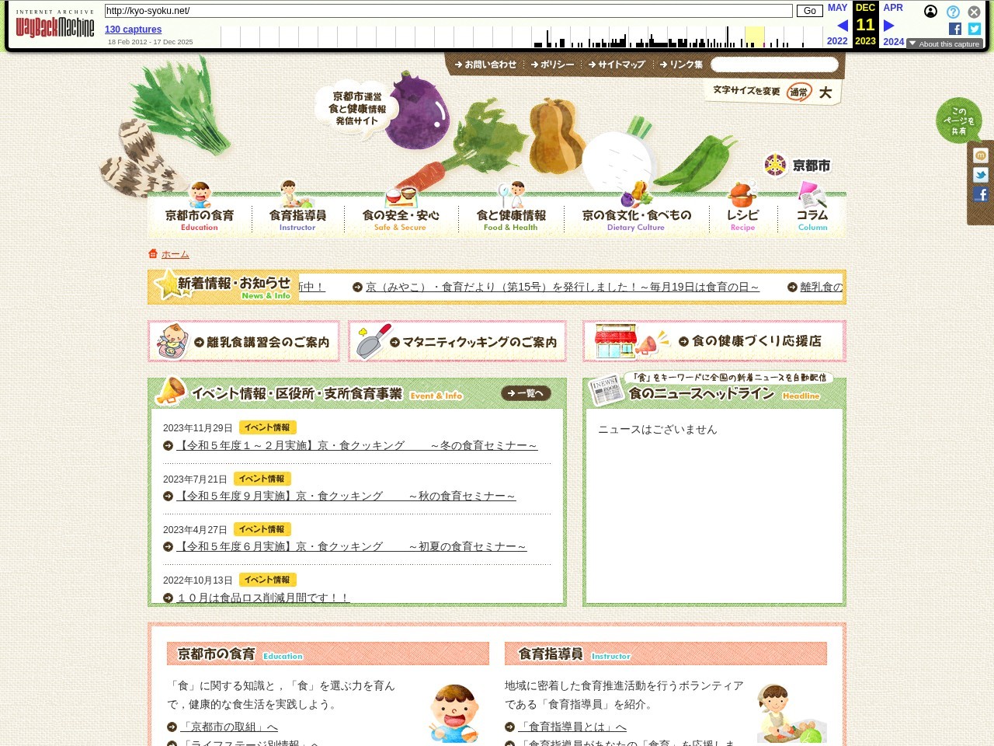Share capture on Twitter in Wayback toolbar

[975, 29]
